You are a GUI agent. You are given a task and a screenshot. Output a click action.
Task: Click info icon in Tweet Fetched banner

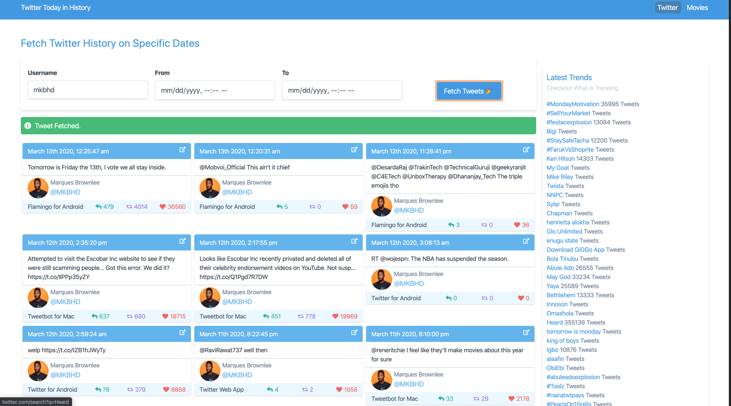point(28,126)
